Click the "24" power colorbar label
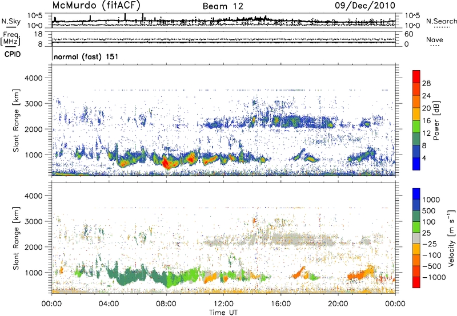The width and height of the screenshot is (457, 316). click(426, 96)
